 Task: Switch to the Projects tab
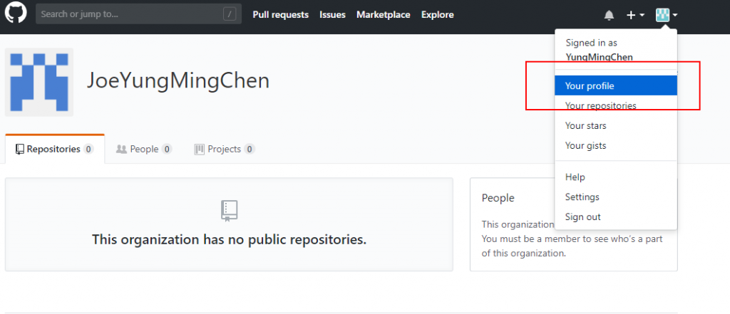(x=225, y=150)
